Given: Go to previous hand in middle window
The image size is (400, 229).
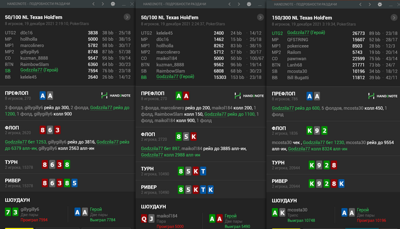Looking at the screenshot, I should (x=230, y=4).
